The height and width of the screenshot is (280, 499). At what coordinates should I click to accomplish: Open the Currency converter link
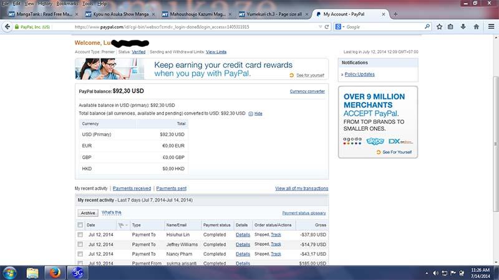tap(307, 91)
